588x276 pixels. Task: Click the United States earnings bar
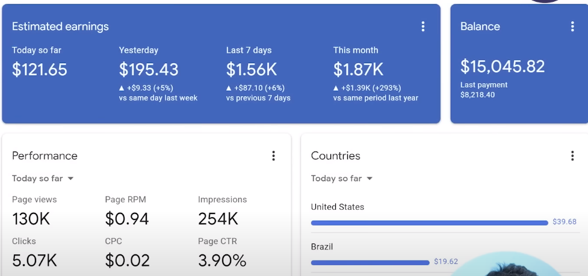pyautogui.click(x=429, y=223)
